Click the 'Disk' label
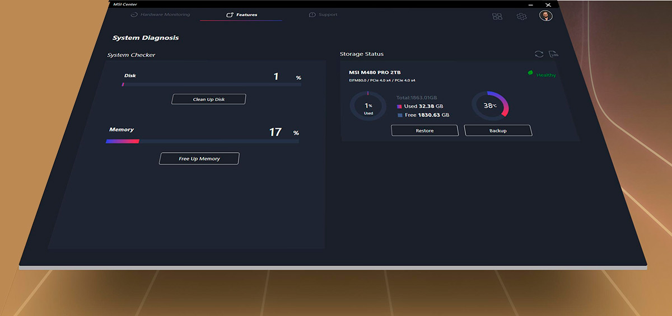The image size is (672, 316). pyautogui.click(x=130, y=76)
